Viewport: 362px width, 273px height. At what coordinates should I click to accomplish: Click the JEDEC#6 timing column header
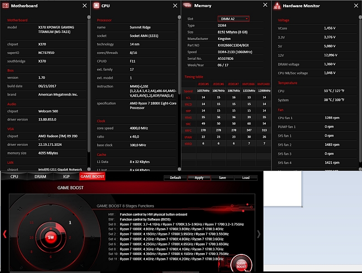(219, 84)
